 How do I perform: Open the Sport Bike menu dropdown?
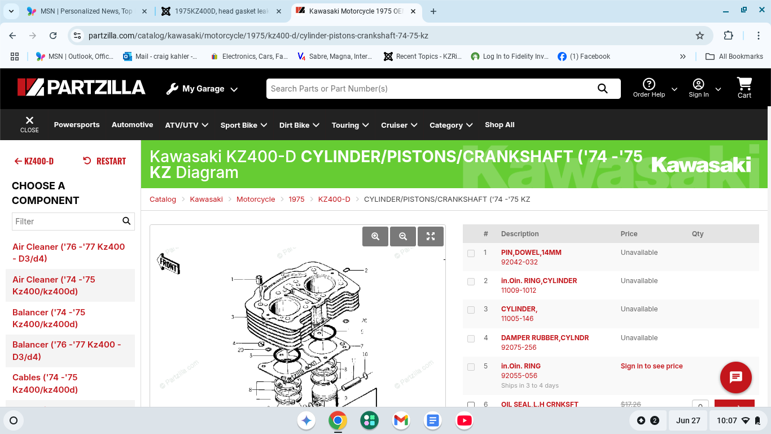pos(243,125)
